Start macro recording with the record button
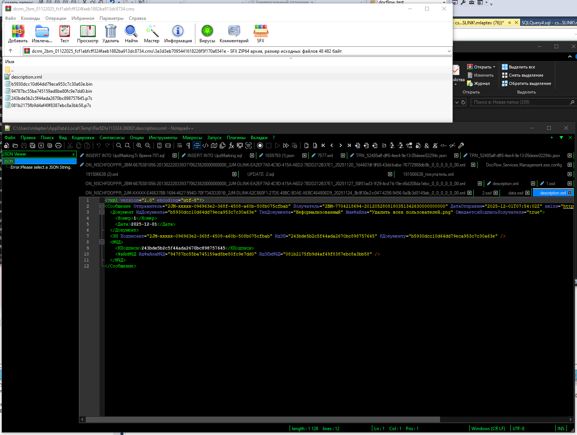 pos(260,145)
